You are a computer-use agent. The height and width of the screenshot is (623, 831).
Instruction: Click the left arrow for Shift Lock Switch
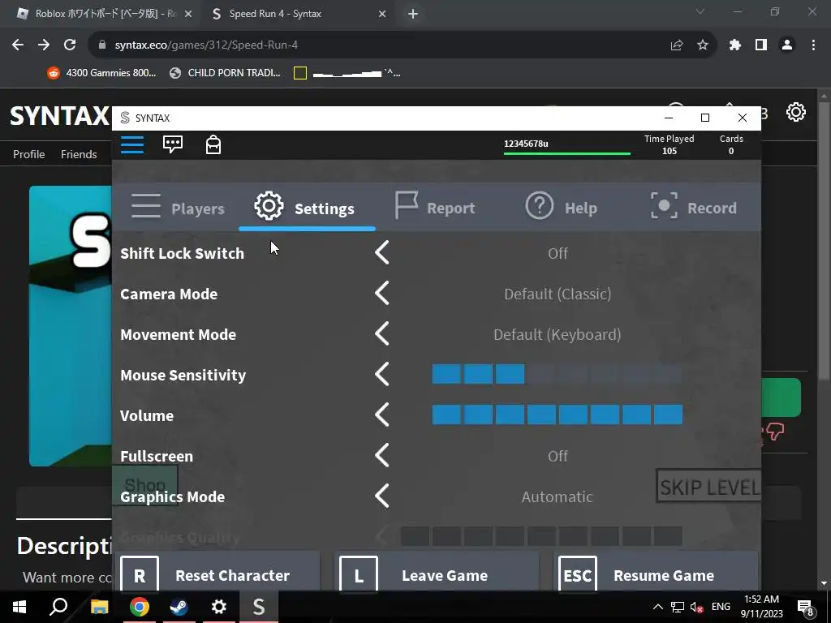point(382,252)
